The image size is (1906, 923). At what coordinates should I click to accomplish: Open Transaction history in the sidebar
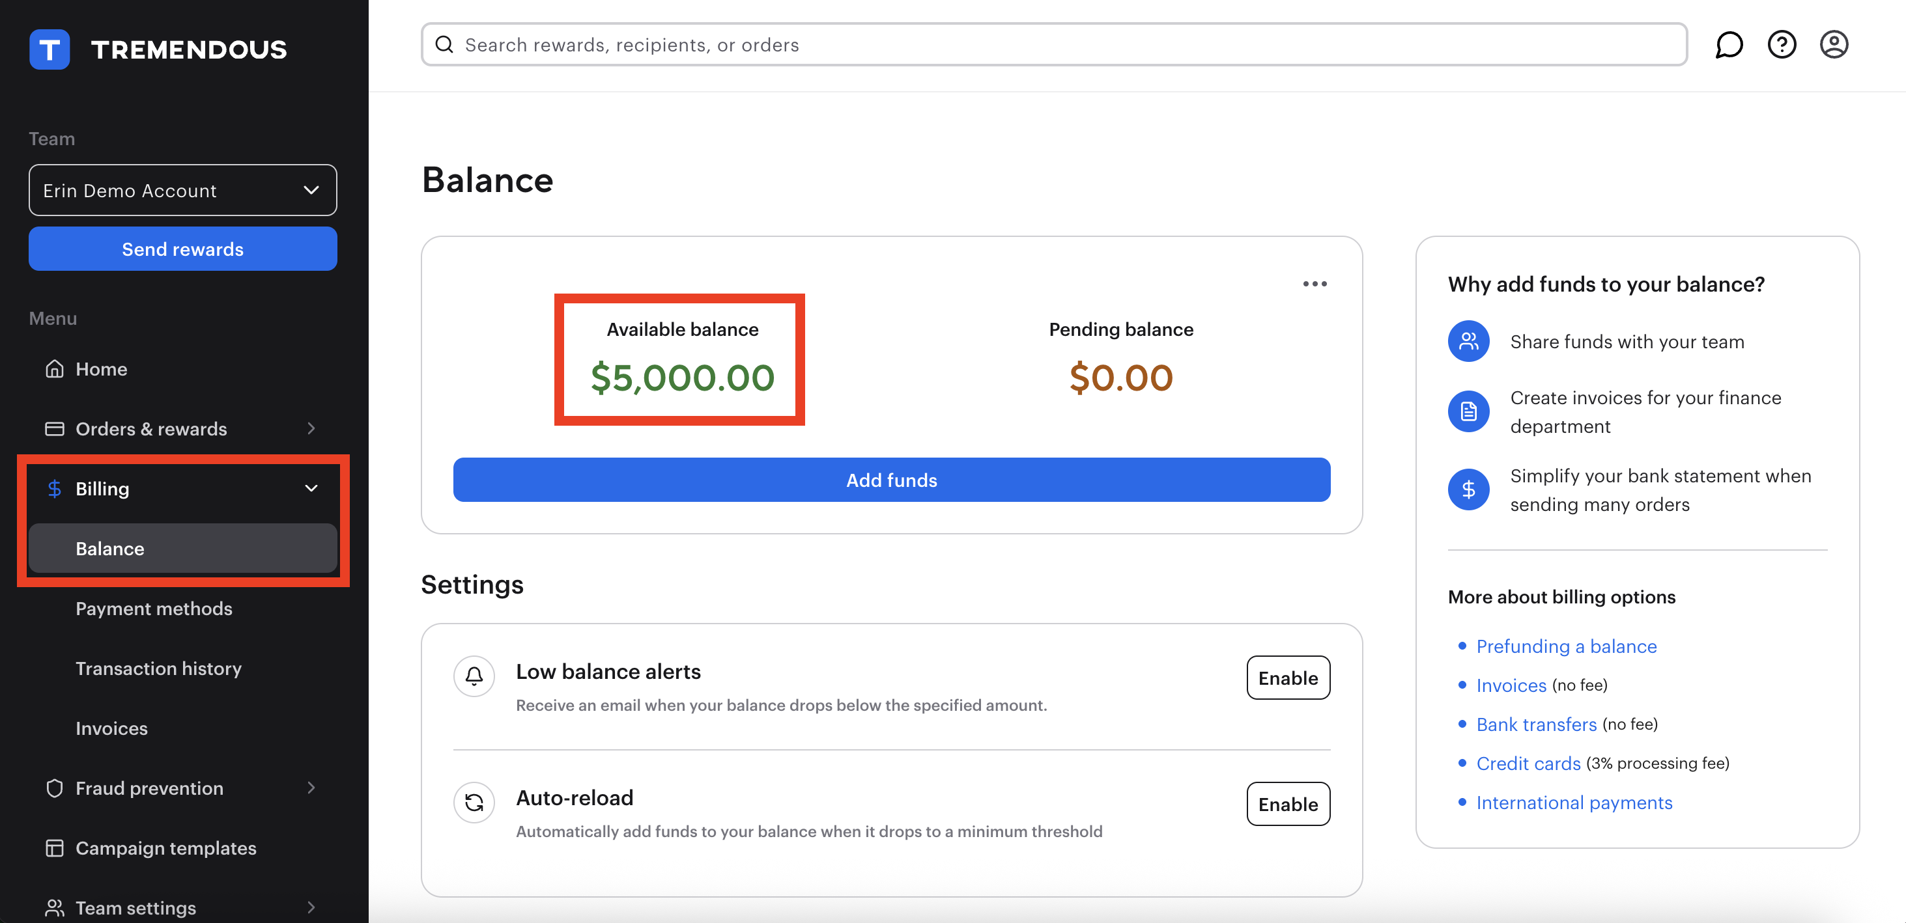click(158, 668)
